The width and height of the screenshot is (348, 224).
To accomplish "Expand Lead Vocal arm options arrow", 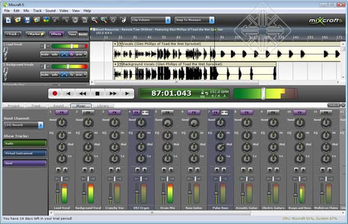I will click(x=85, y=54).
